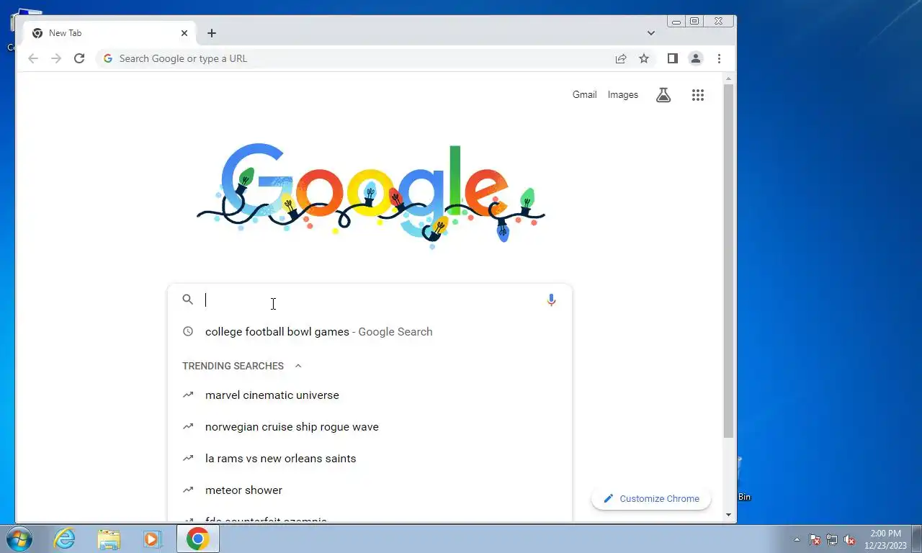Open the tab search dropdown arrow

coord(650,33)
